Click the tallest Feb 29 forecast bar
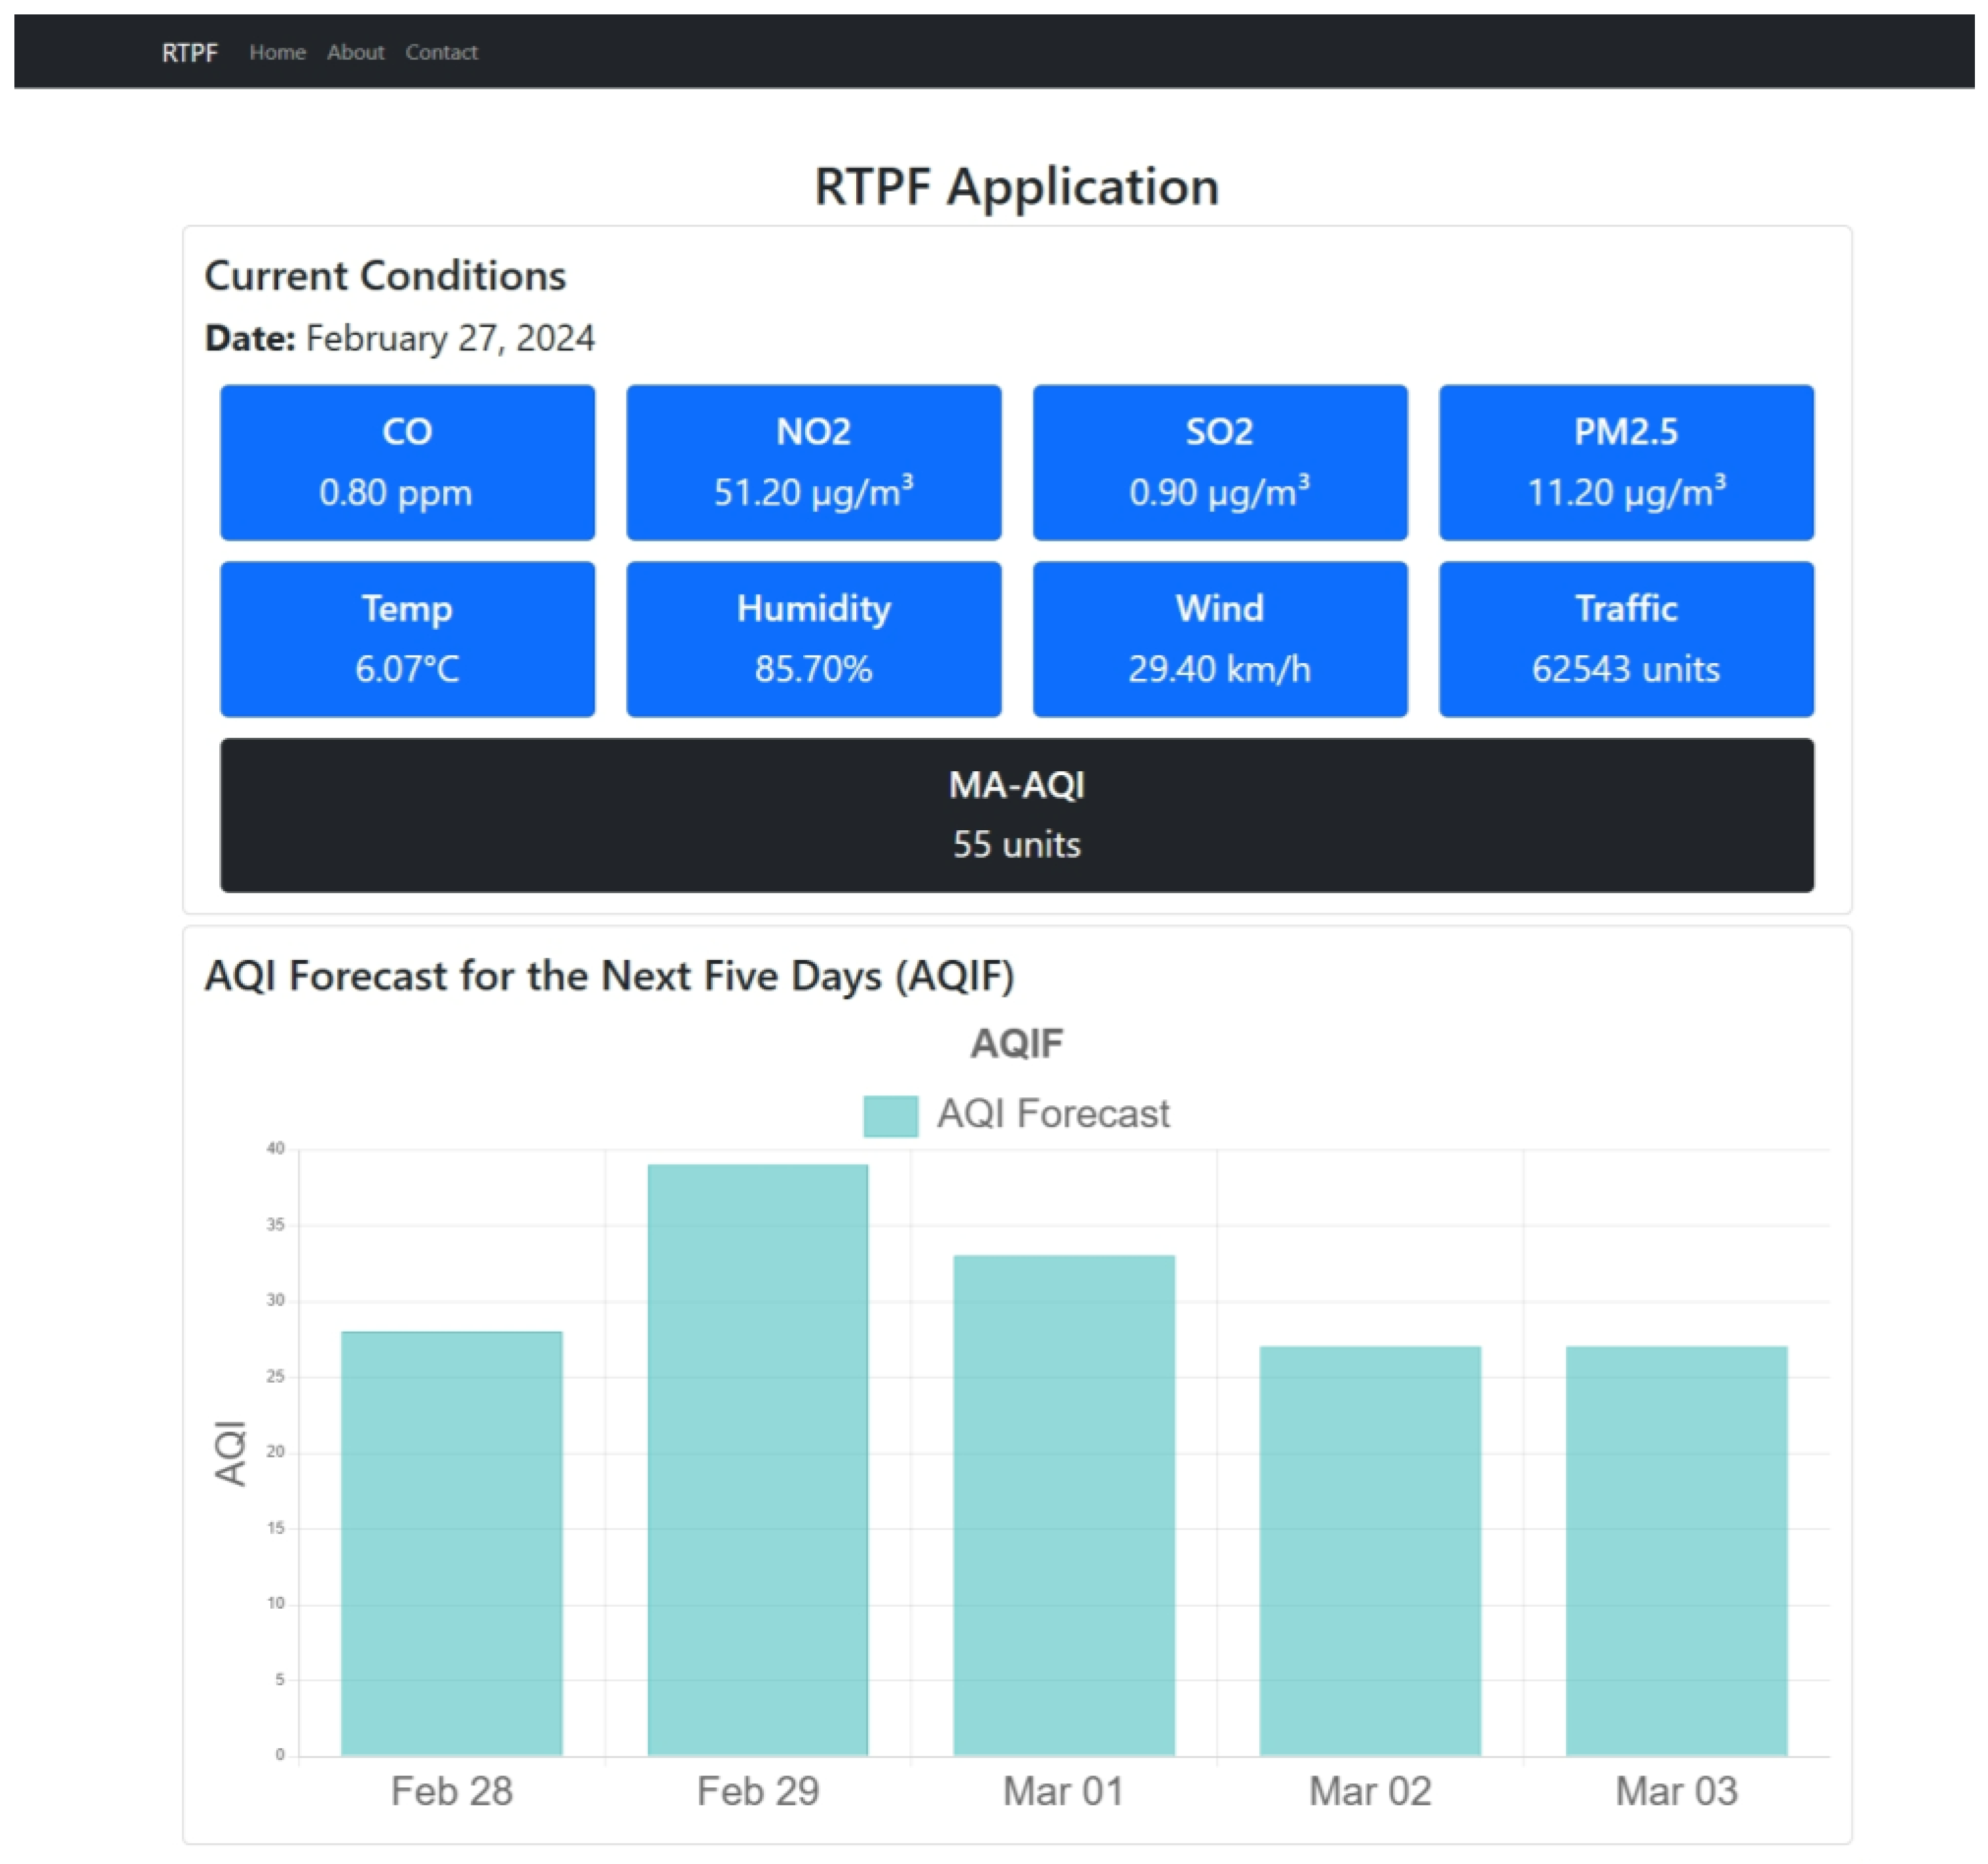1988x1864 pixels. click(x=757, y=1460)
